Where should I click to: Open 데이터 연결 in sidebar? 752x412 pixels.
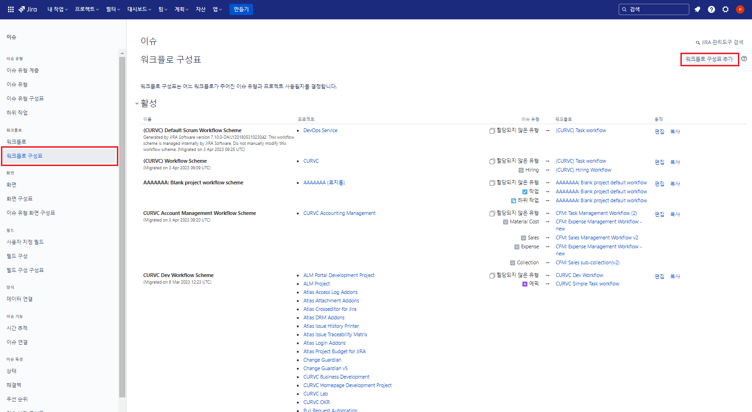pyautogui.click(x=19, y=299)
